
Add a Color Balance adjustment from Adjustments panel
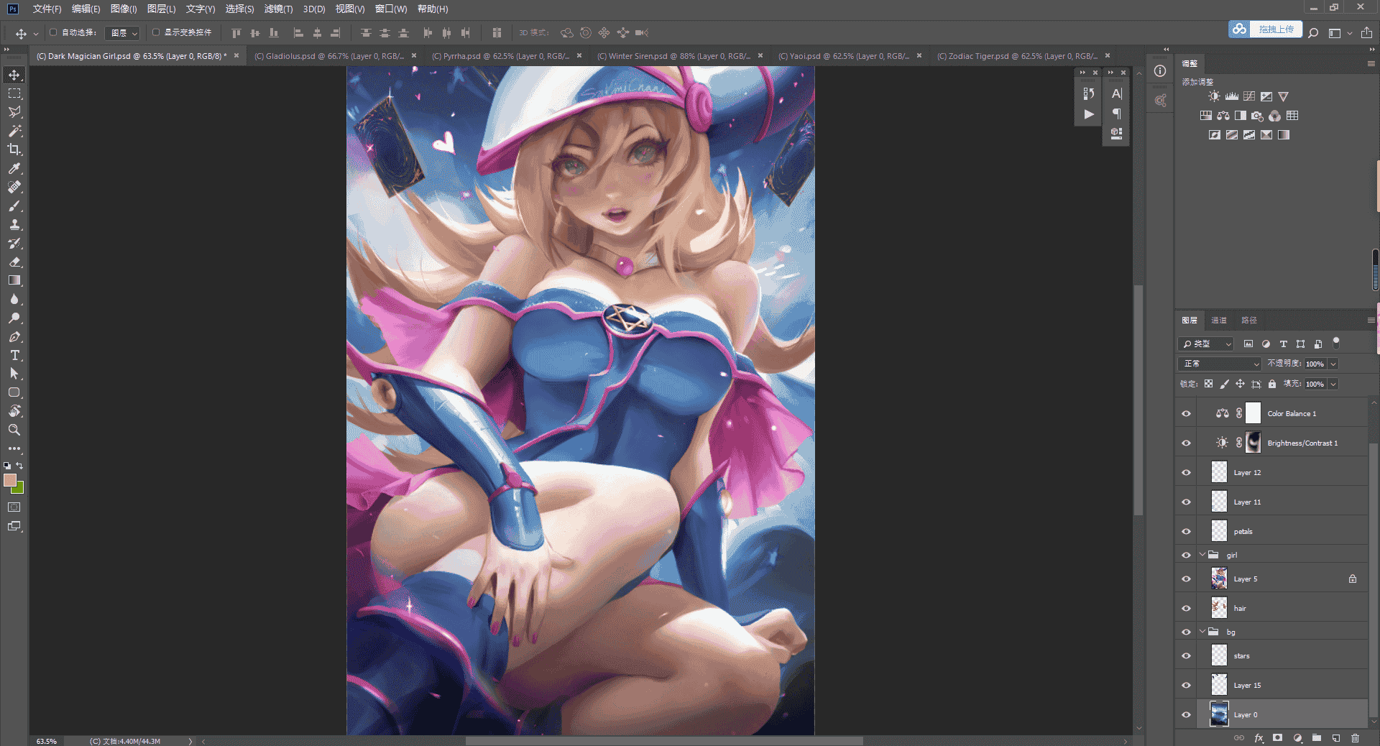[1223, 116]
